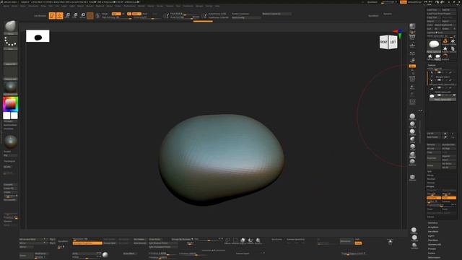462x260 pixels.
Task: Select the large current tool thumbnail
Action: click(x=434, y=45)
